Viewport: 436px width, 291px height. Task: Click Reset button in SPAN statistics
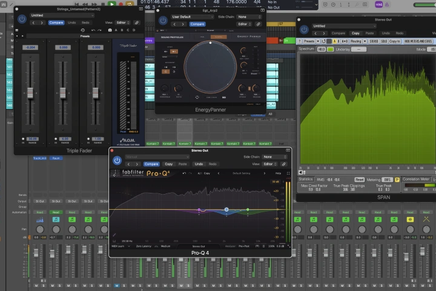point(359,179)
